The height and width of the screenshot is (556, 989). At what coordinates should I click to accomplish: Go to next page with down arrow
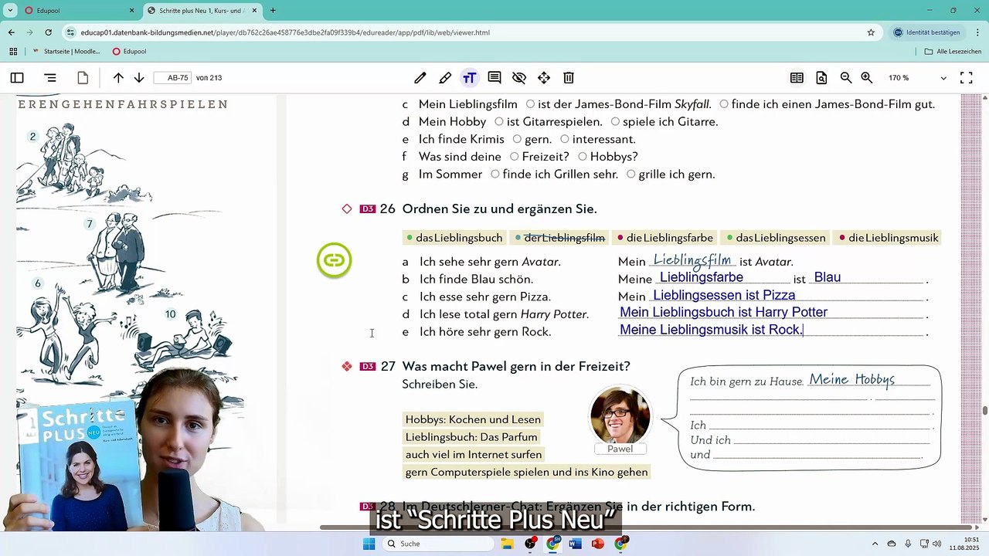click(x=139, y=78)
